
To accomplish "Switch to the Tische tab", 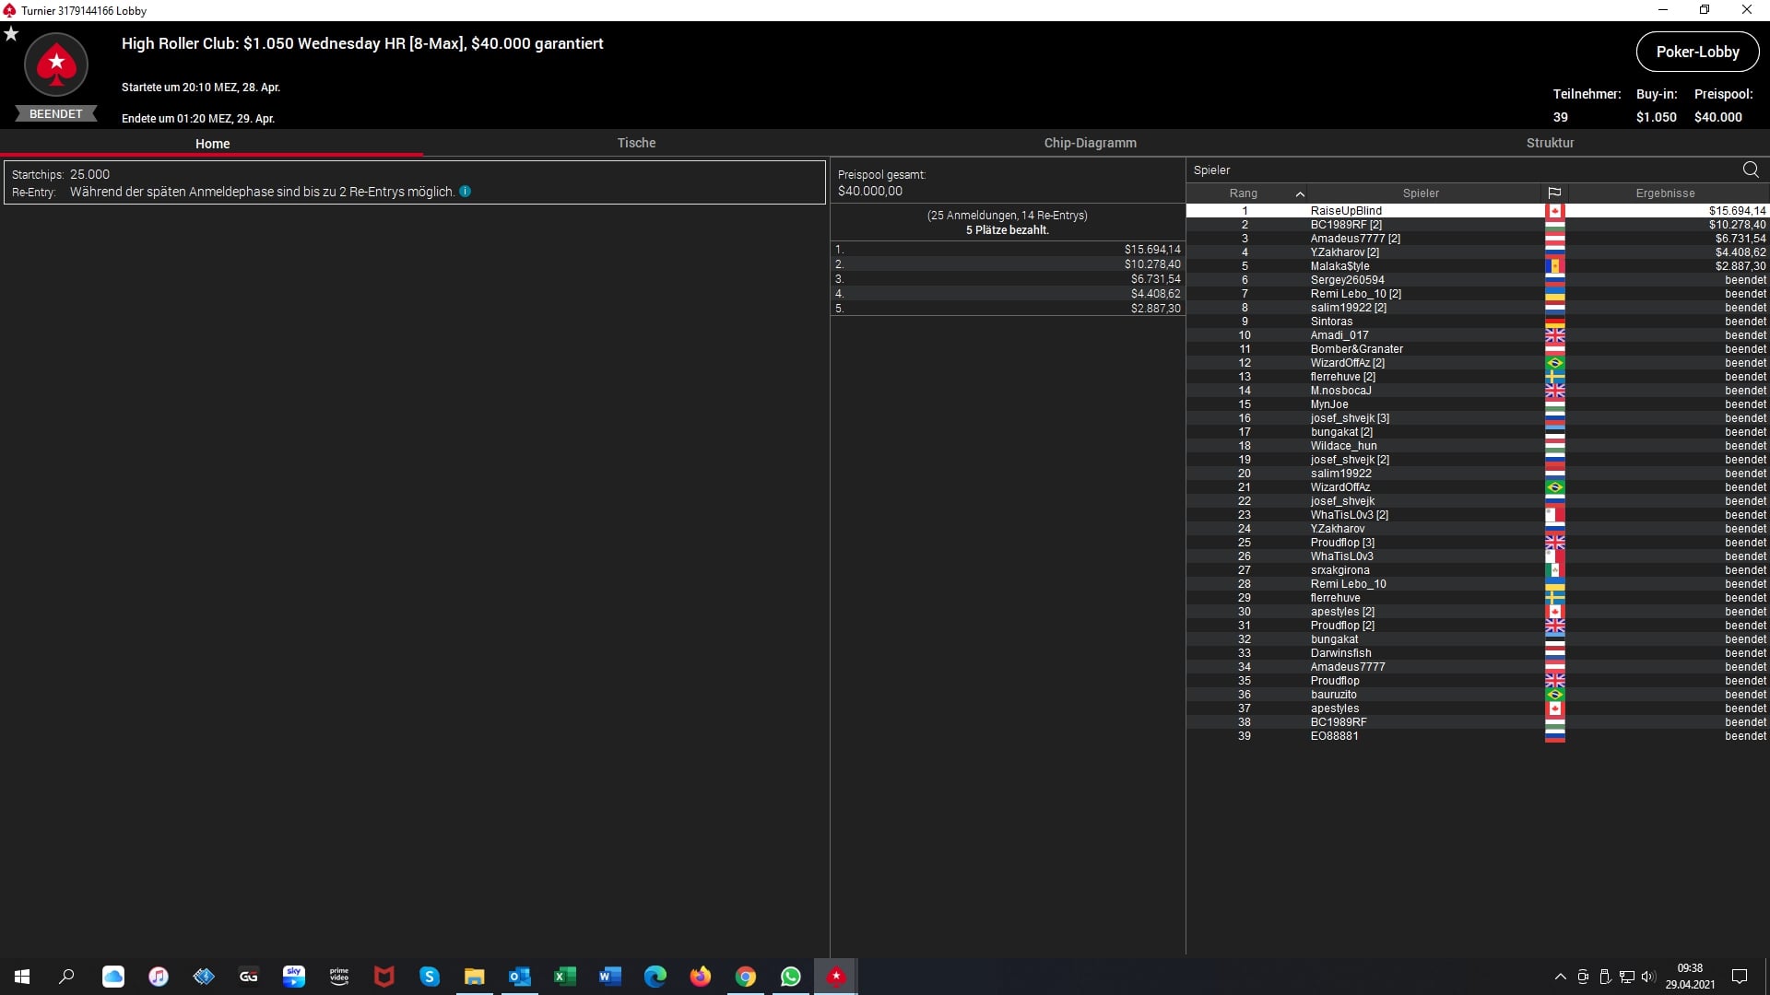I will coord(636,143).
